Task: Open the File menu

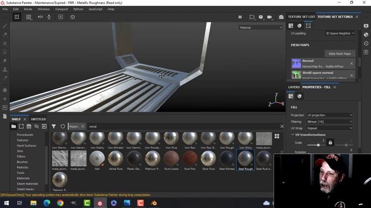Action: [x=5, y=9]
